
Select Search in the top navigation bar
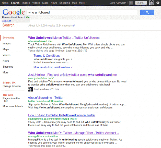click(x=15, y=3)
